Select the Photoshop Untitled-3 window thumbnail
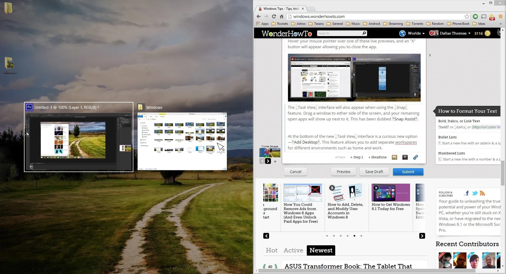506x274 pixels. click(x=79, y=137)
